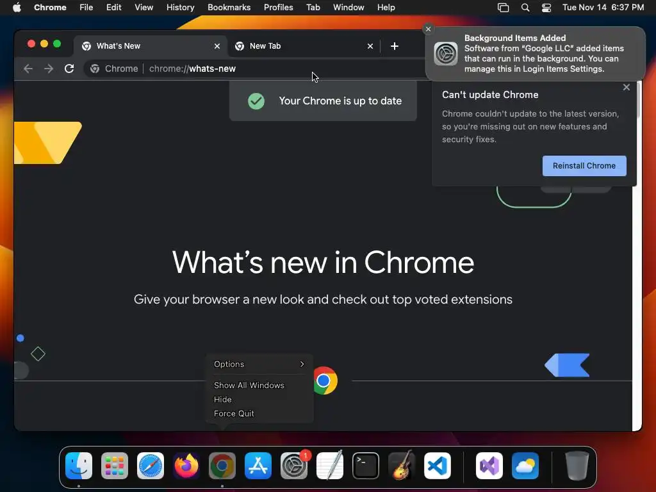Choose Force Quit from the Dock menu
The image size is (656, 492).
[x=234, y=413]
